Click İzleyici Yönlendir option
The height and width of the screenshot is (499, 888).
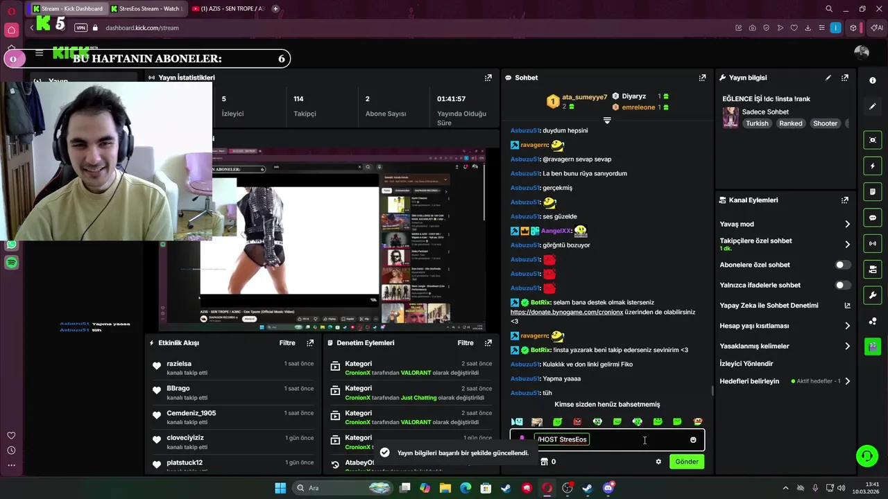tap(746, 363)
